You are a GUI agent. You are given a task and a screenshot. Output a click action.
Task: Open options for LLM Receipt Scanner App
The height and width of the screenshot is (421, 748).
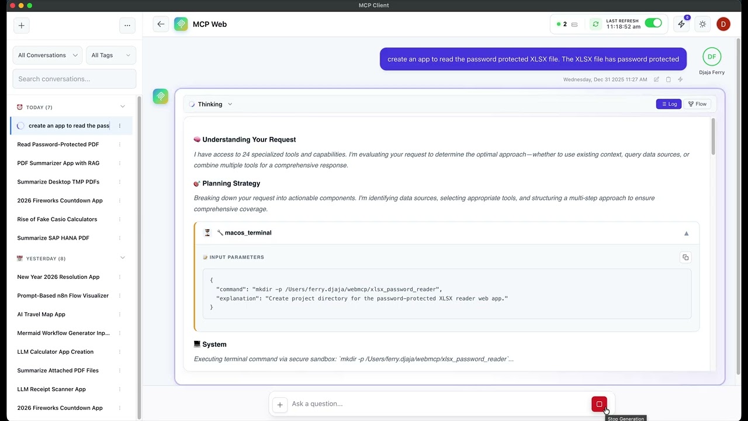click(120, 389)
